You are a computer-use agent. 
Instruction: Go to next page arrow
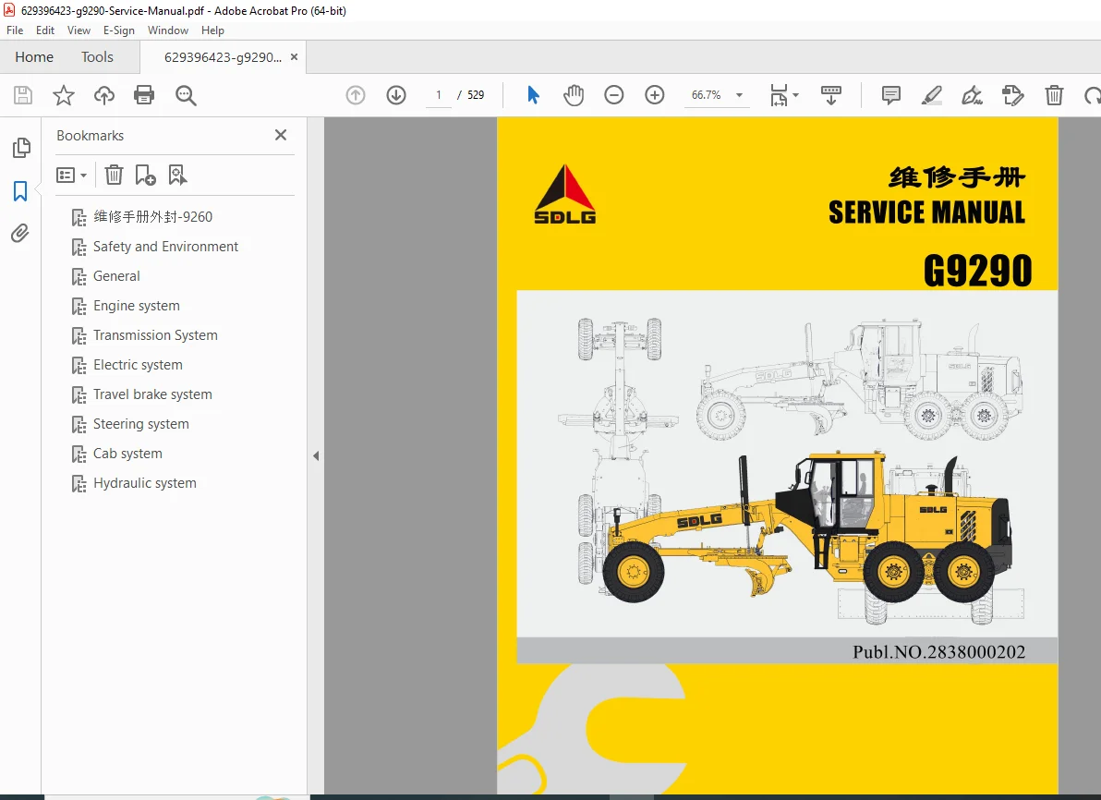point(397,95)
